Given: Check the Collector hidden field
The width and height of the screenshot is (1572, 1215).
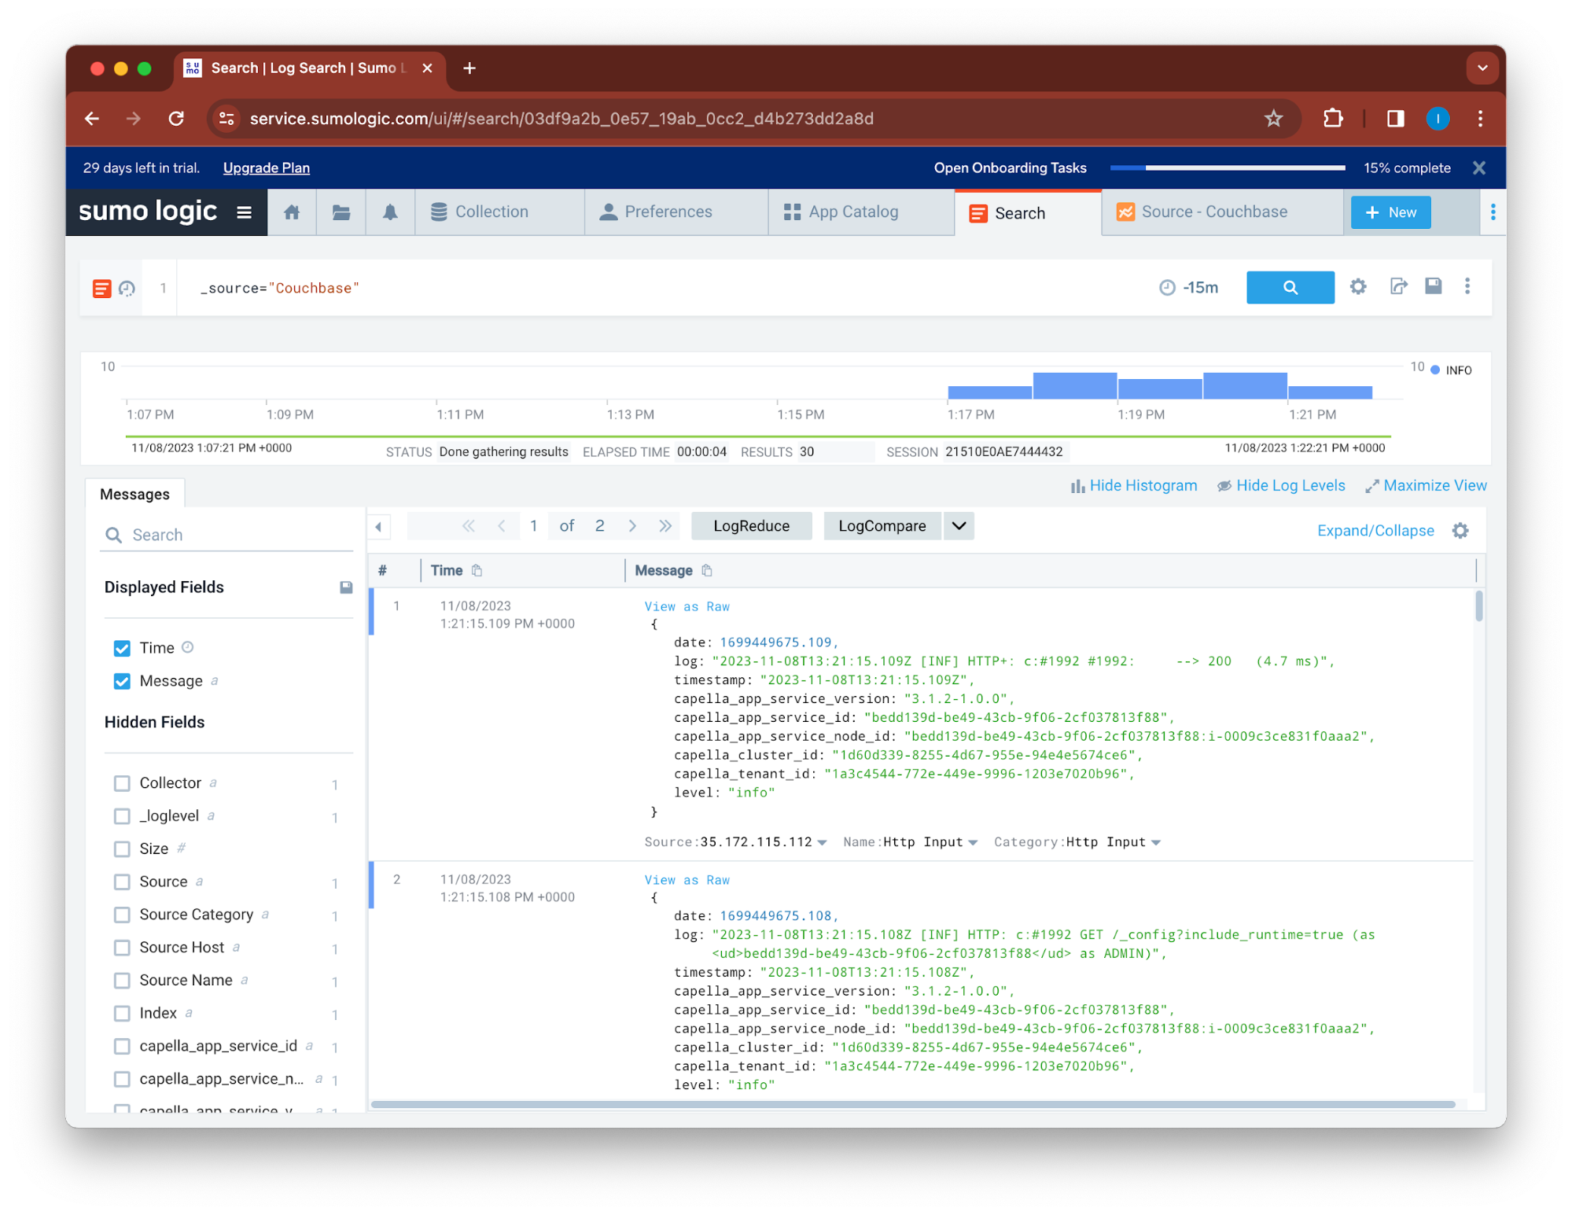Looking at the screenshot, I should (122, 783).
